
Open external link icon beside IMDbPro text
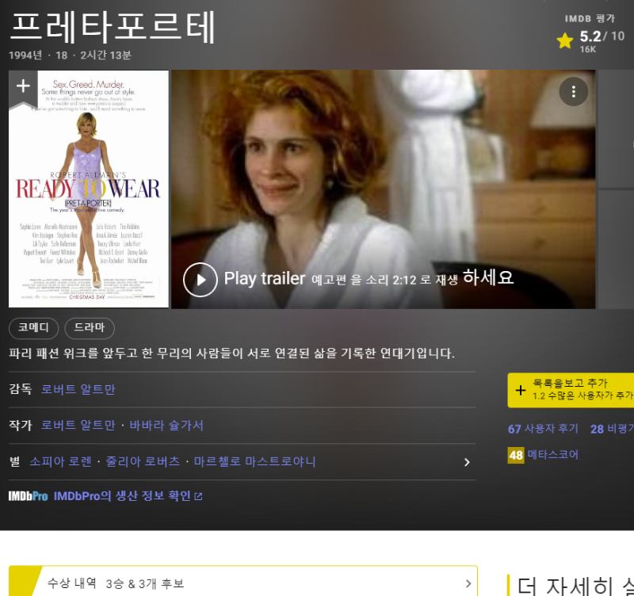tap(199, 496)
